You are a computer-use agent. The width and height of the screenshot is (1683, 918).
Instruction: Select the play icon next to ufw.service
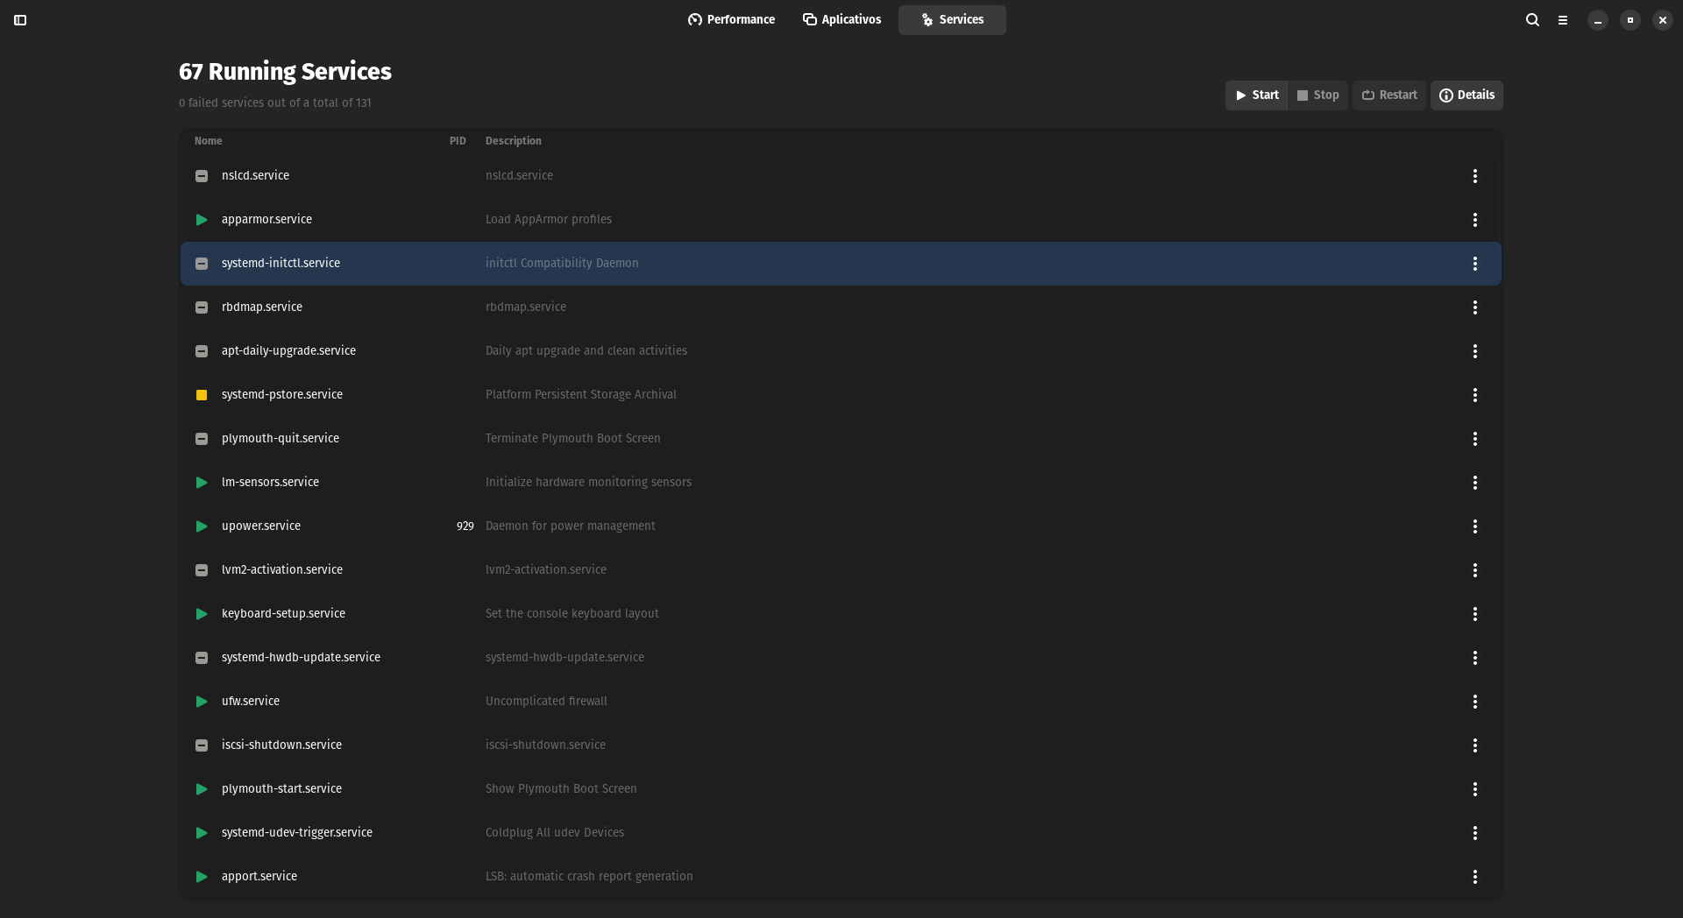[202, 702]
